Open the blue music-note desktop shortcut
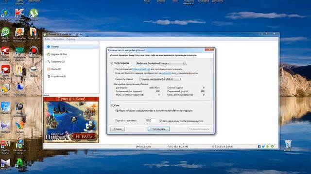 (5, 107)
